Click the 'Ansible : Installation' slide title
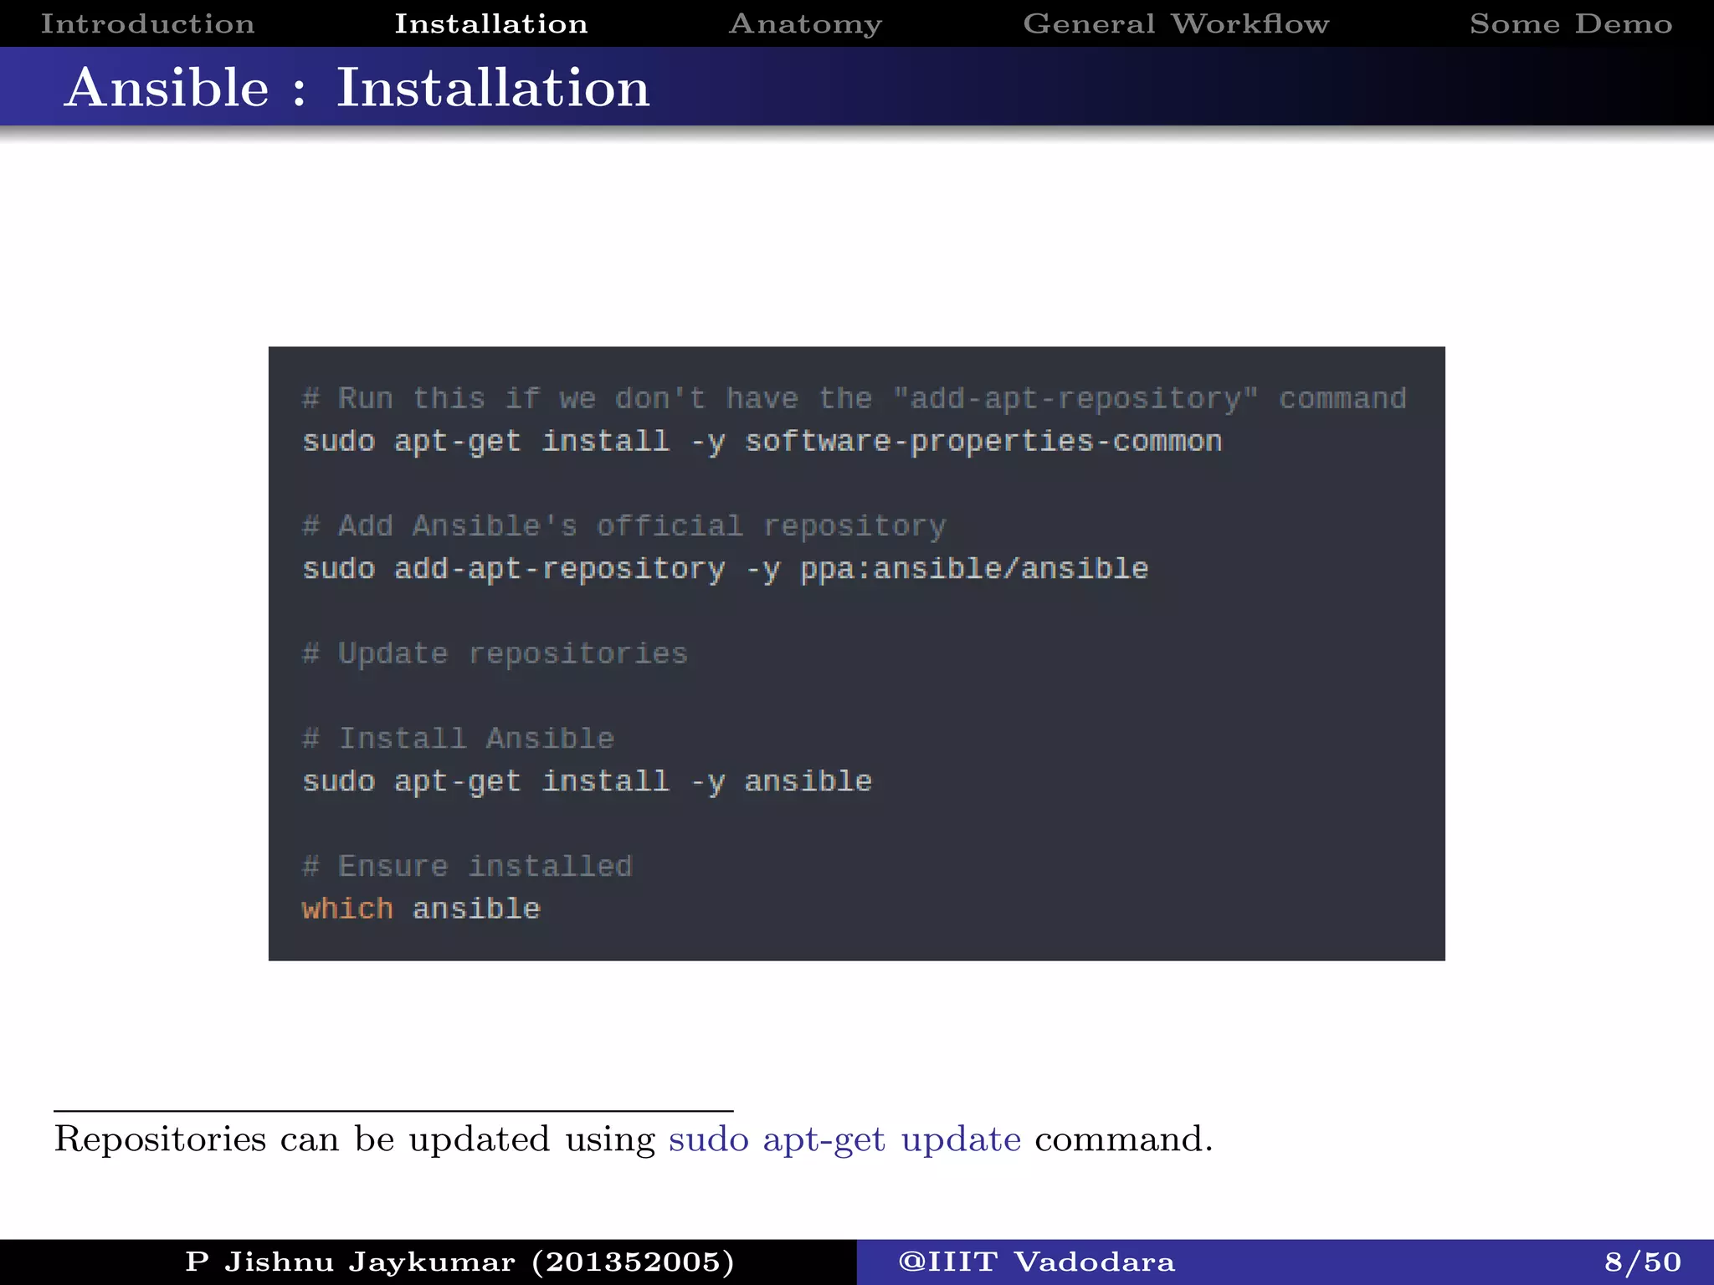Image resolution: width=1714 pixels, height=1285 pixels. pyautogui.click(x=357, y=88)
